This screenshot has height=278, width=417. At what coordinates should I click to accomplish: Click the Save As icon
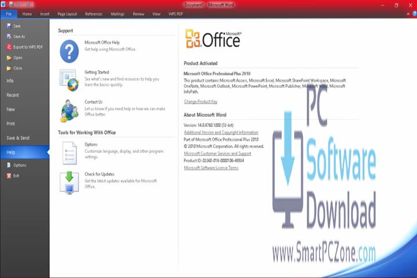tap(9, 36)
